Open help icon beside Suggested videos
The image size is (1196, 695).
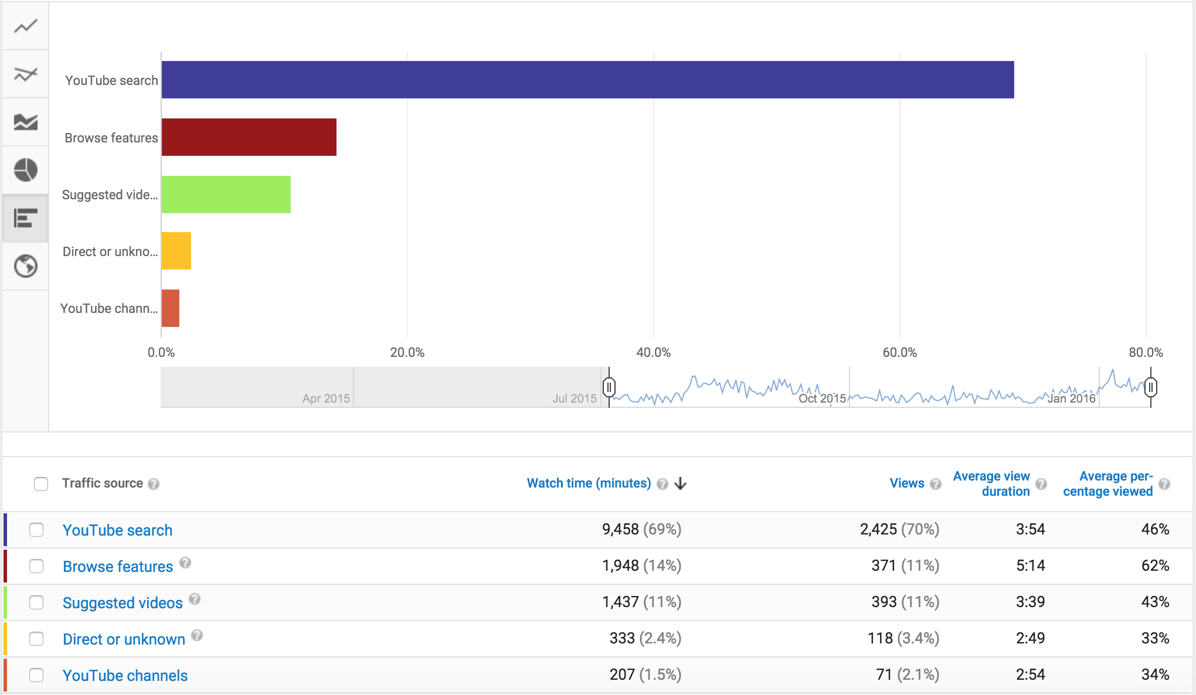195,599
